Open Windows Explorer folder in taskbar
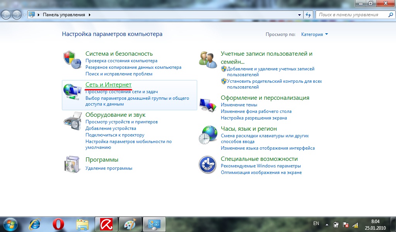Image resolution: width=396 pixels, height=232 pixels. tap(82, 224)
